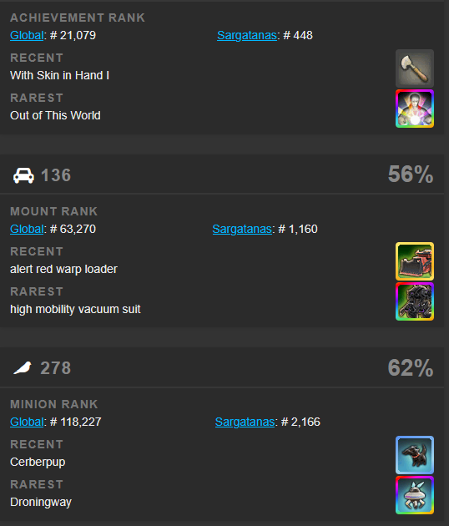Click the alert red warp loader name
Screen dimensions: 449x526
pos(63,269)
